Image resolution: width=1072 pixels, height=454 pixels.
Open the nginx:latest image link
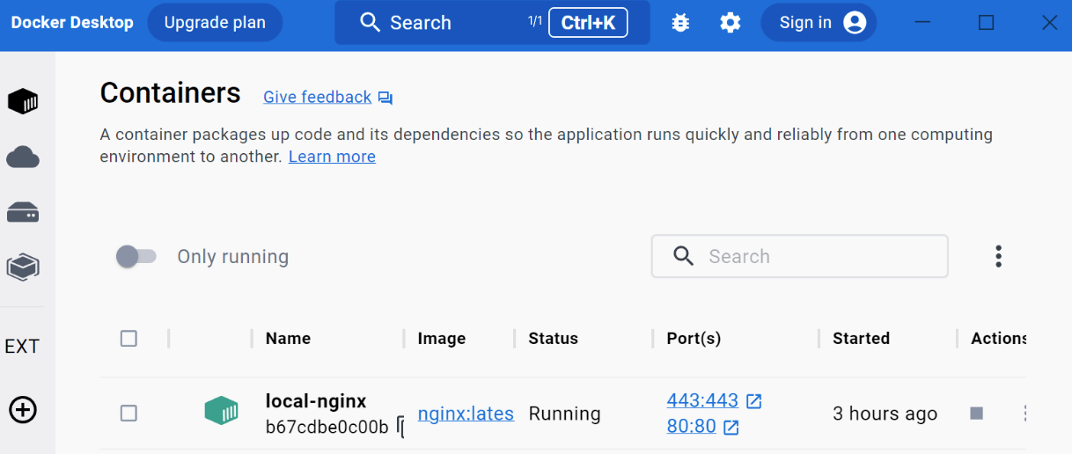(x=466, y=414)
